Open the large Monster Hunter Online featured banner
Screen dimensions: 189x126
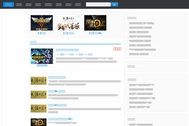pos(95,23)
